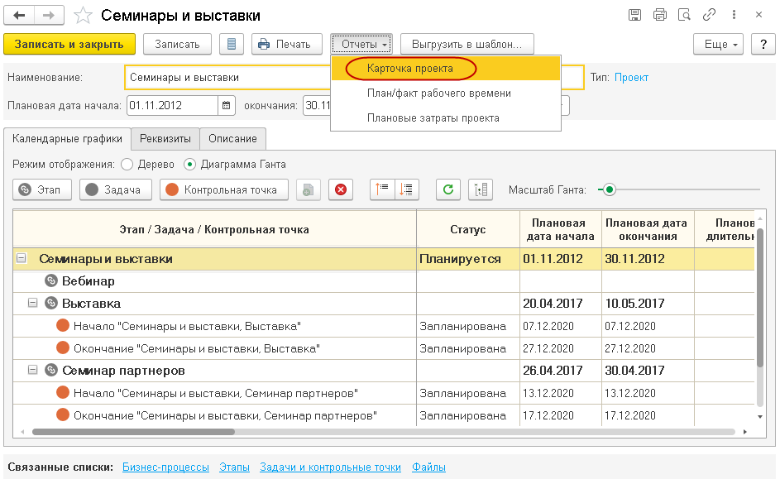Click the calendar icon for start date
Screen dimensions: 780x484
tap(227, 105)
